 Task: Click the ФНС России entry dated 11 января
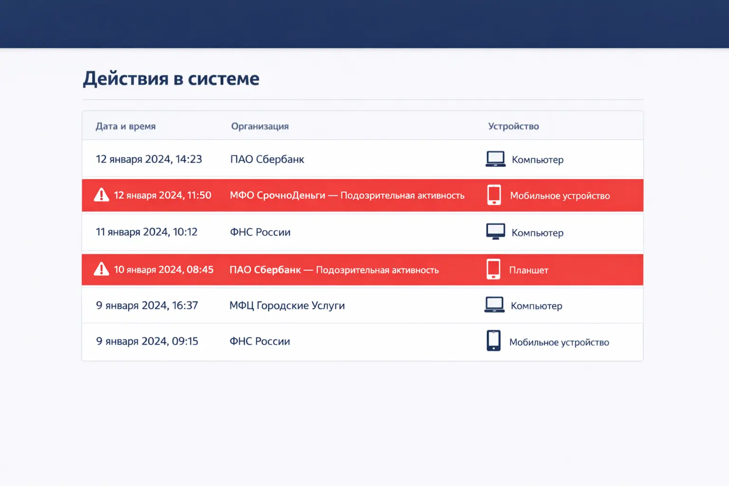point(260,232)
